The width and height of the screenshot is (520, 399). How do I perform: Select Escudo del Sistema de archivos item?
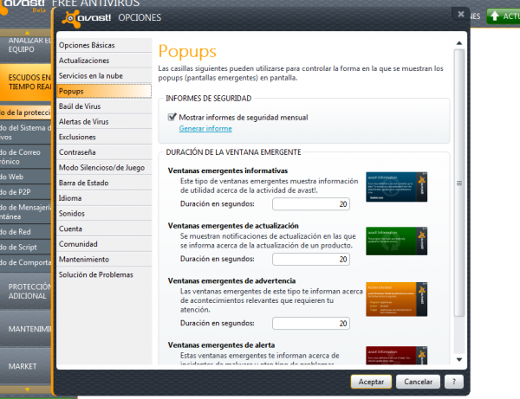tap(25, 132)
